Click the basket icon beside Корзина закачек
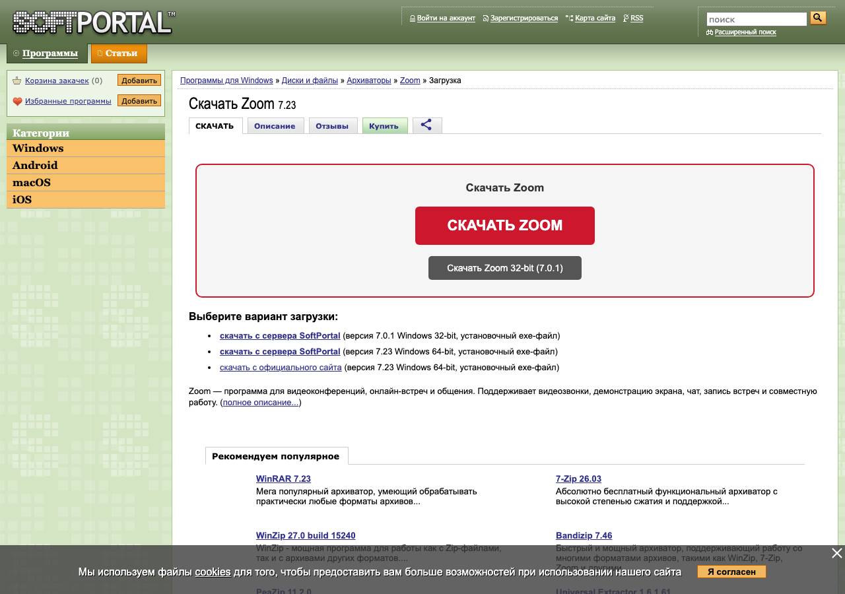This screenshot has height=594, width=845. 17,81
